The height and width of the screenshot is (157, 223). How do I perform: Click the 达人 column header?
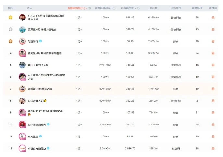pos(29,8)
